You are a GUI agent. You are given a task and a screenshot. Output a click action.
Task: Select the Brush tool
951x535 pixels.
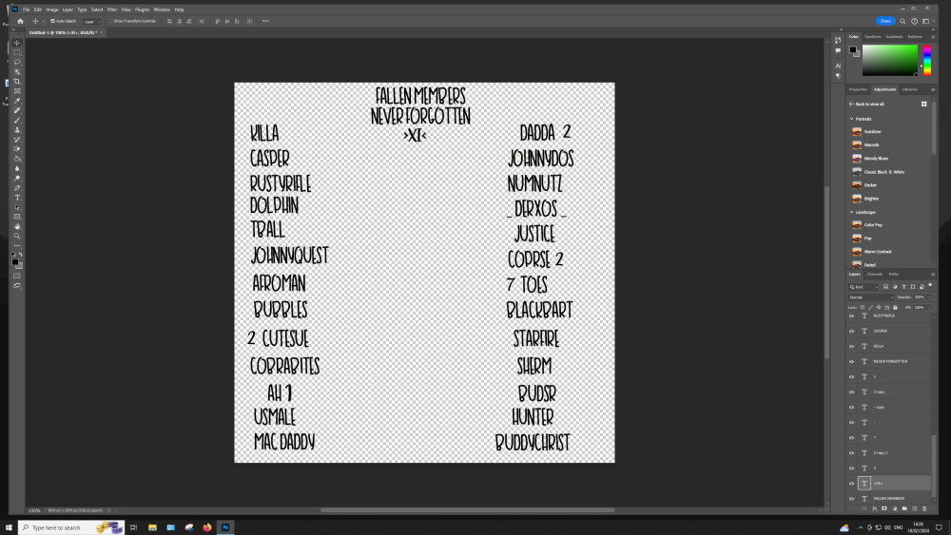coord(17,121)
